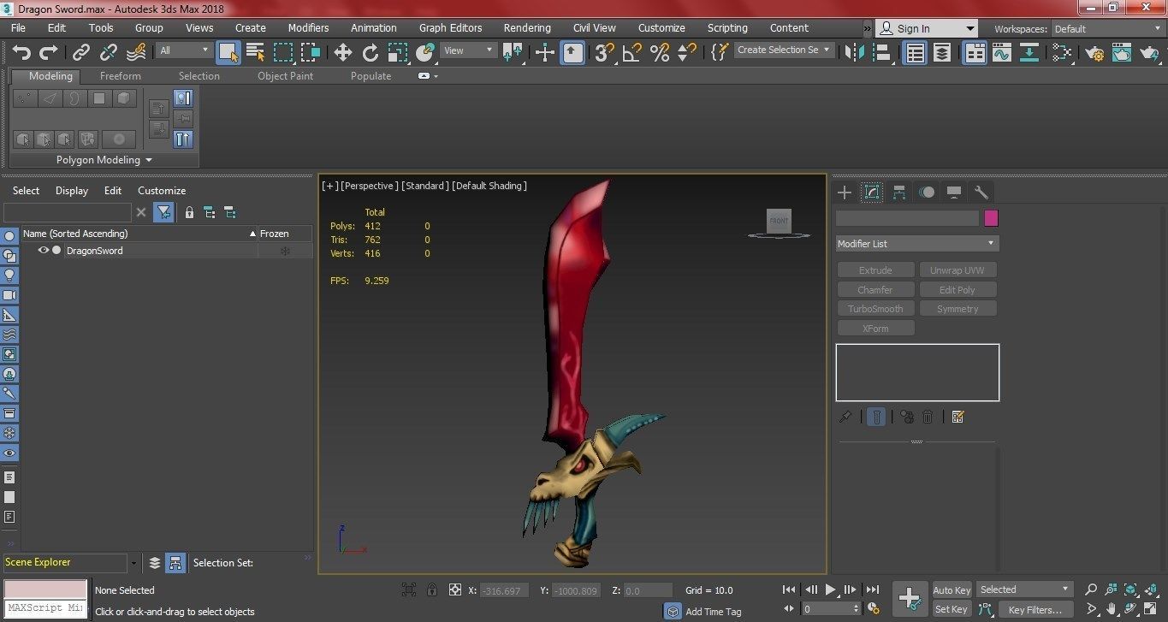
Task: Click the MAXScript listener pink field
Action: tap(46, 589)
